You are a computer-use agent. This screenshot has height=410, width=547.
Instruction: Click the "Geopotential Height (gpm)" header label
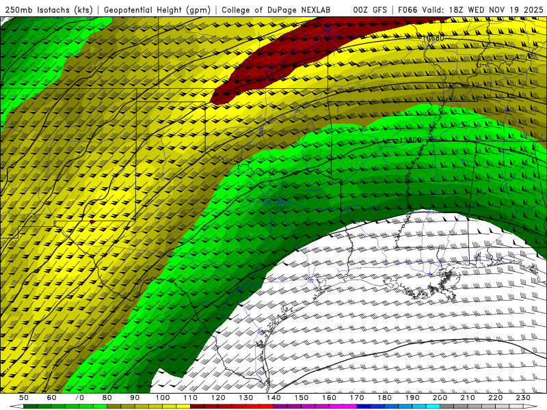point(157,10)
